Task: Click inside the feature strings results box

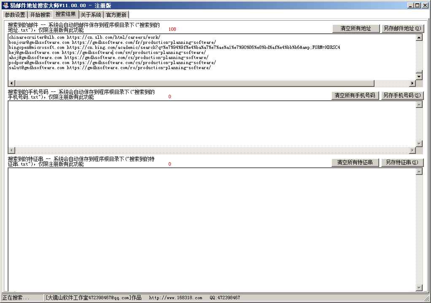Action: [x=211, y=228]
